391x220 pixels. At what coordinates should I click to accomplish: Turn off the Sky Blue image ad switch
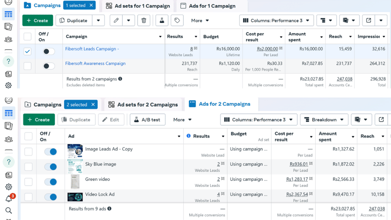tap(50, 167)
